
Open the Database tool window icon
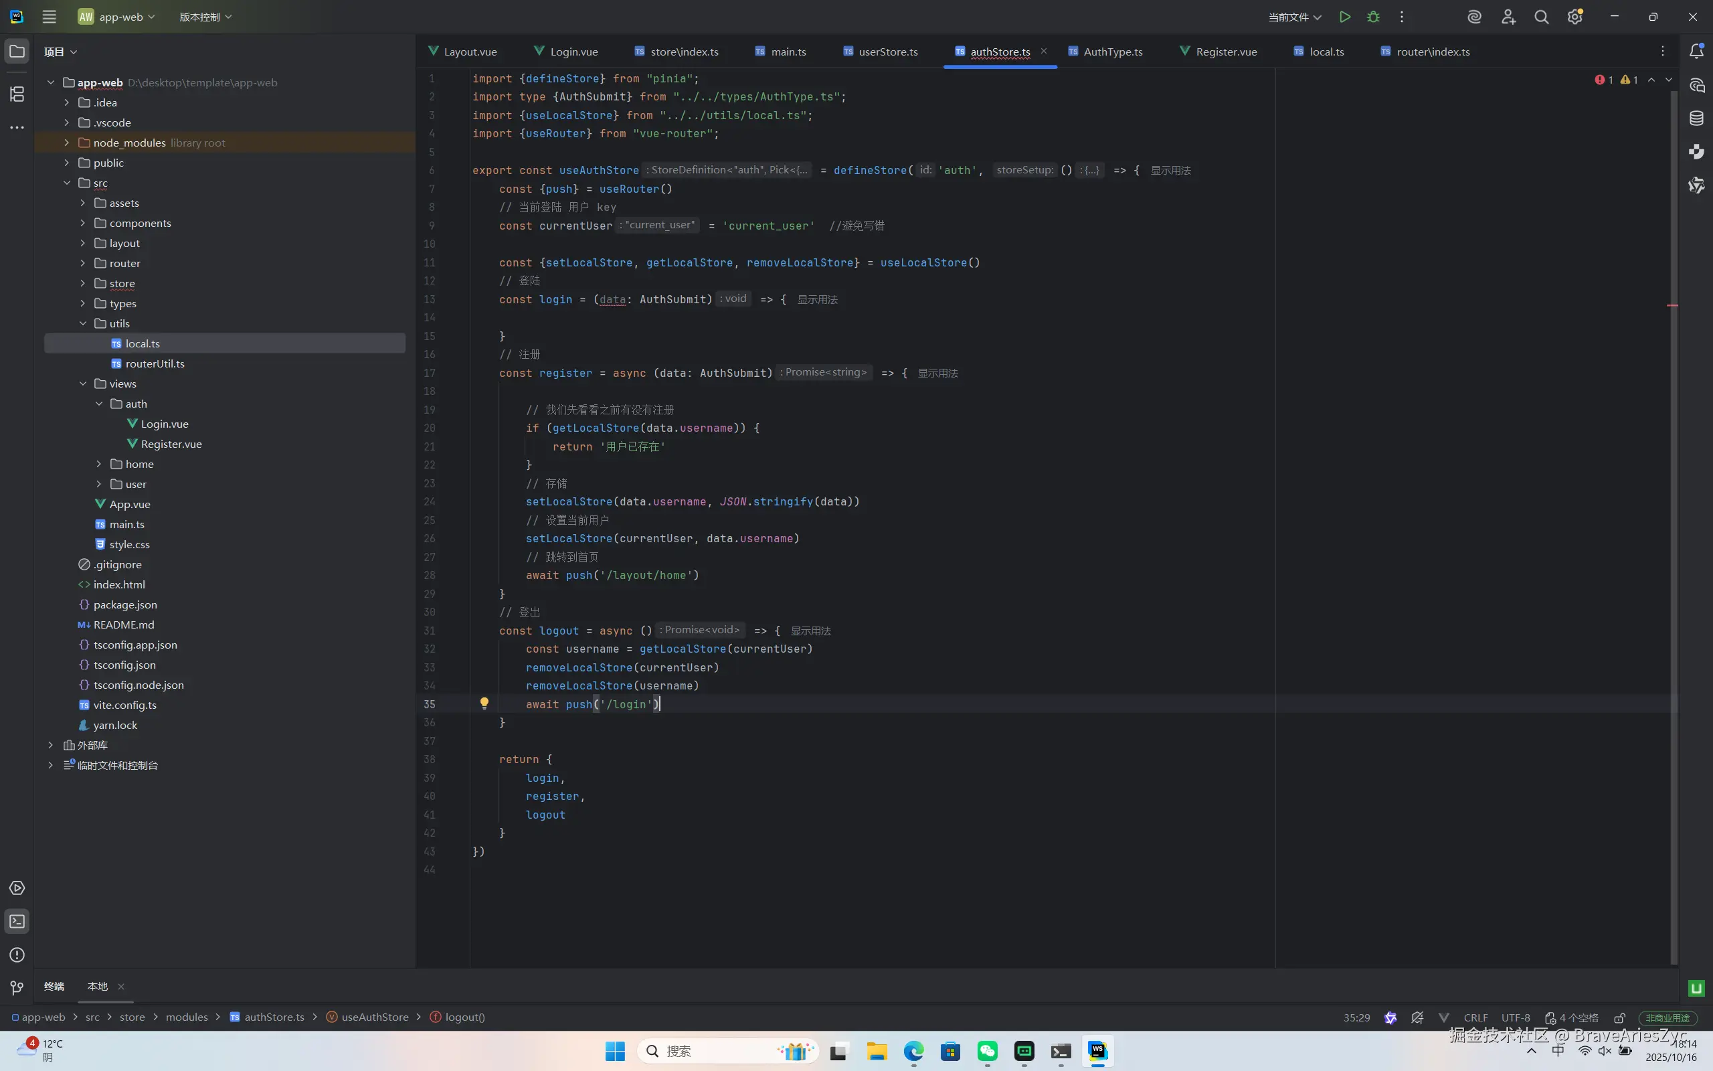(x=1697, y=118)
